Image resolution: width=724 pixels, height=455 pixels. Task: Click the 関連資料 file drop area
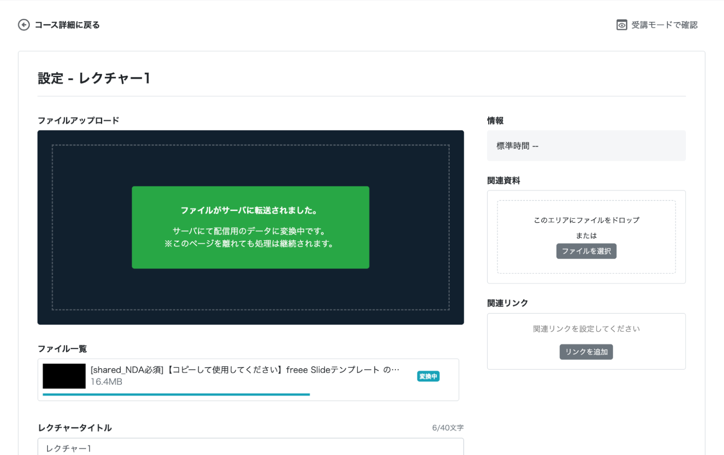click(586, 237)
